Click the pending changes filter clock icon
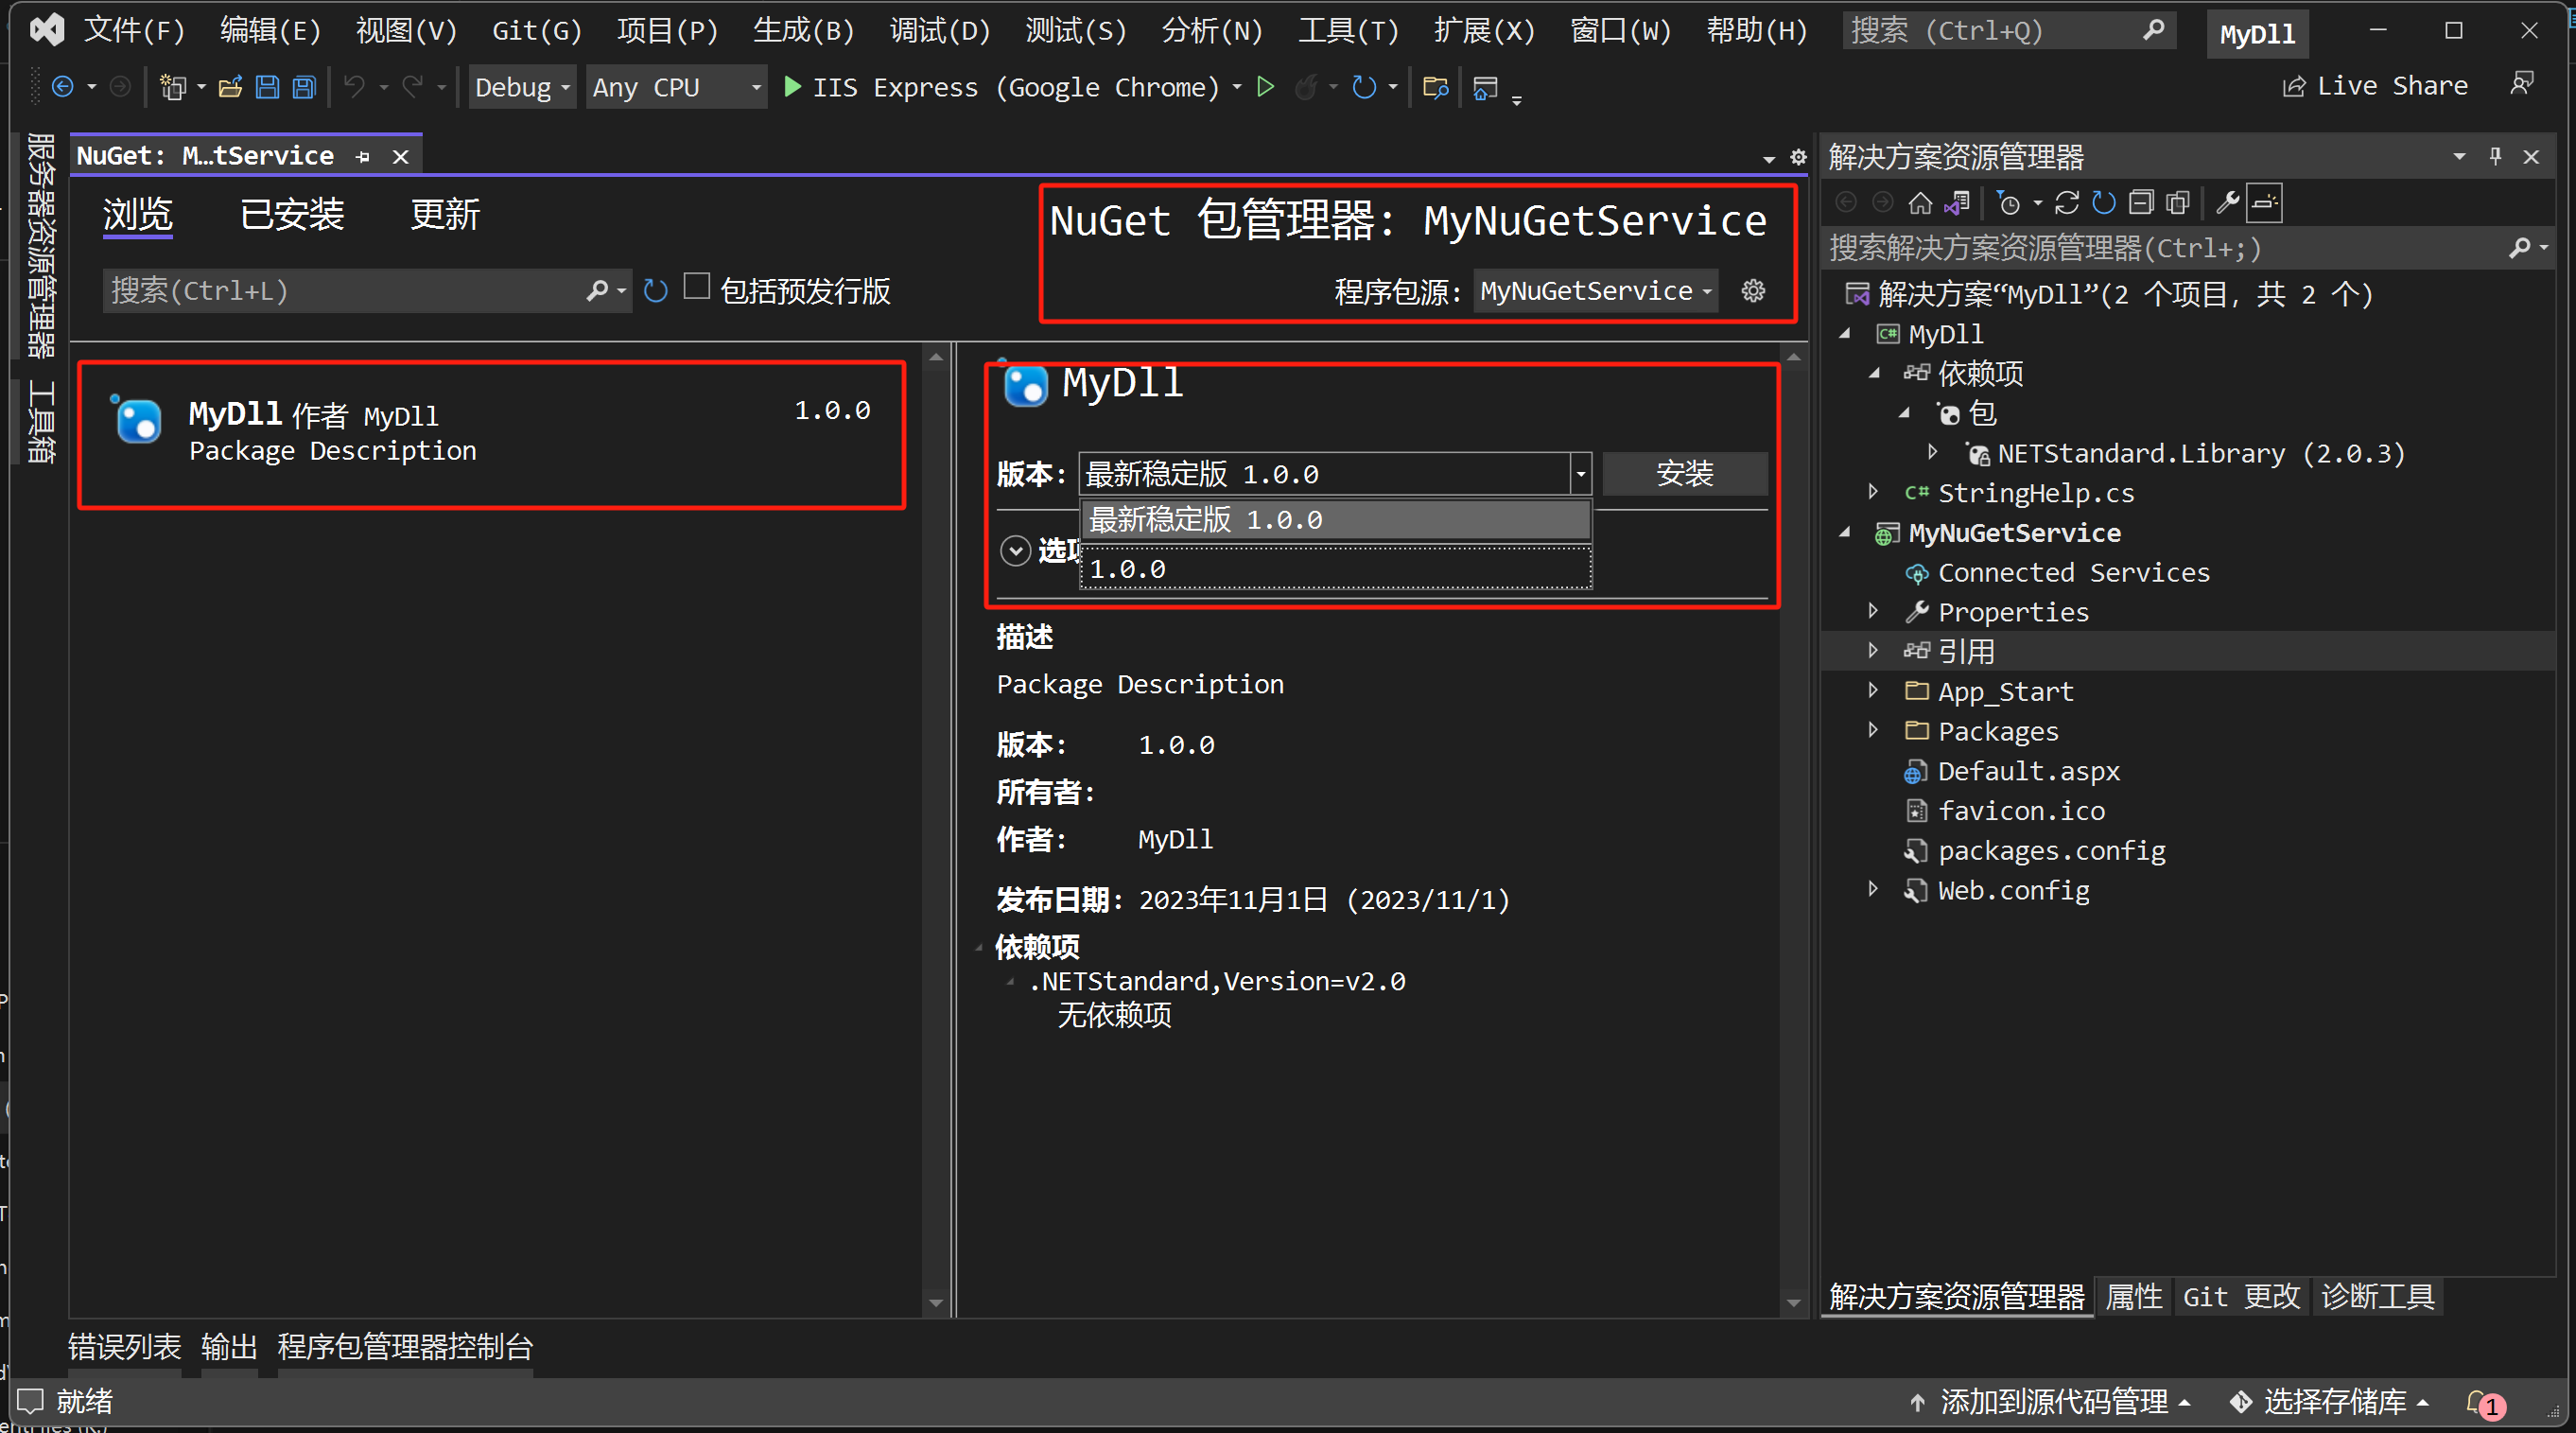This screenshot has height=1433, width=2576. [x=2008, y=203]
